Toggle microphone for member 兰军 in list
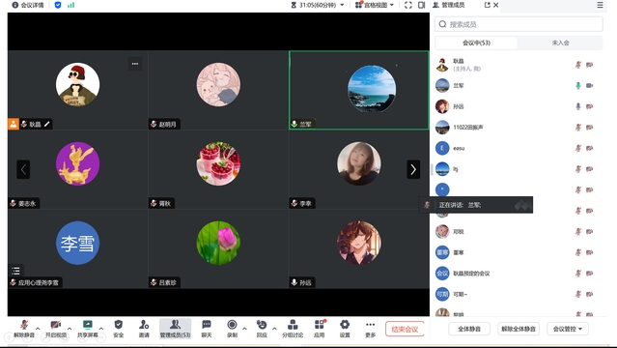Screen dimensions: 617x348 [x=578, y=85]
